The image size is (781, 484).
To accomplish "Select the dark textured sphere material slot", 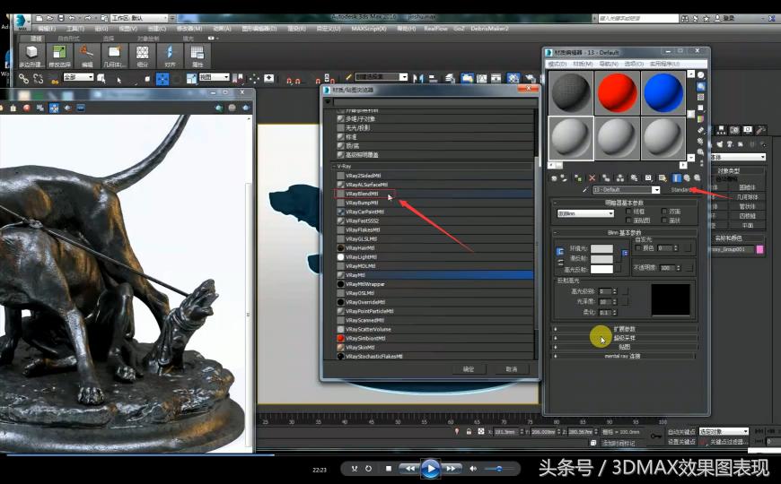I will [x=571, y=92].
